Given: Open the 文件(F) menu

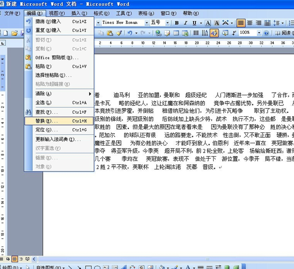Looking at the screenshot, I should (x=12, y=13).
